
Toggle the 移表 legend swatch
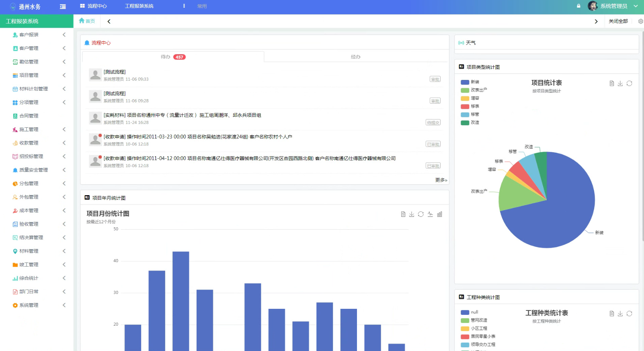pos(465,106)
